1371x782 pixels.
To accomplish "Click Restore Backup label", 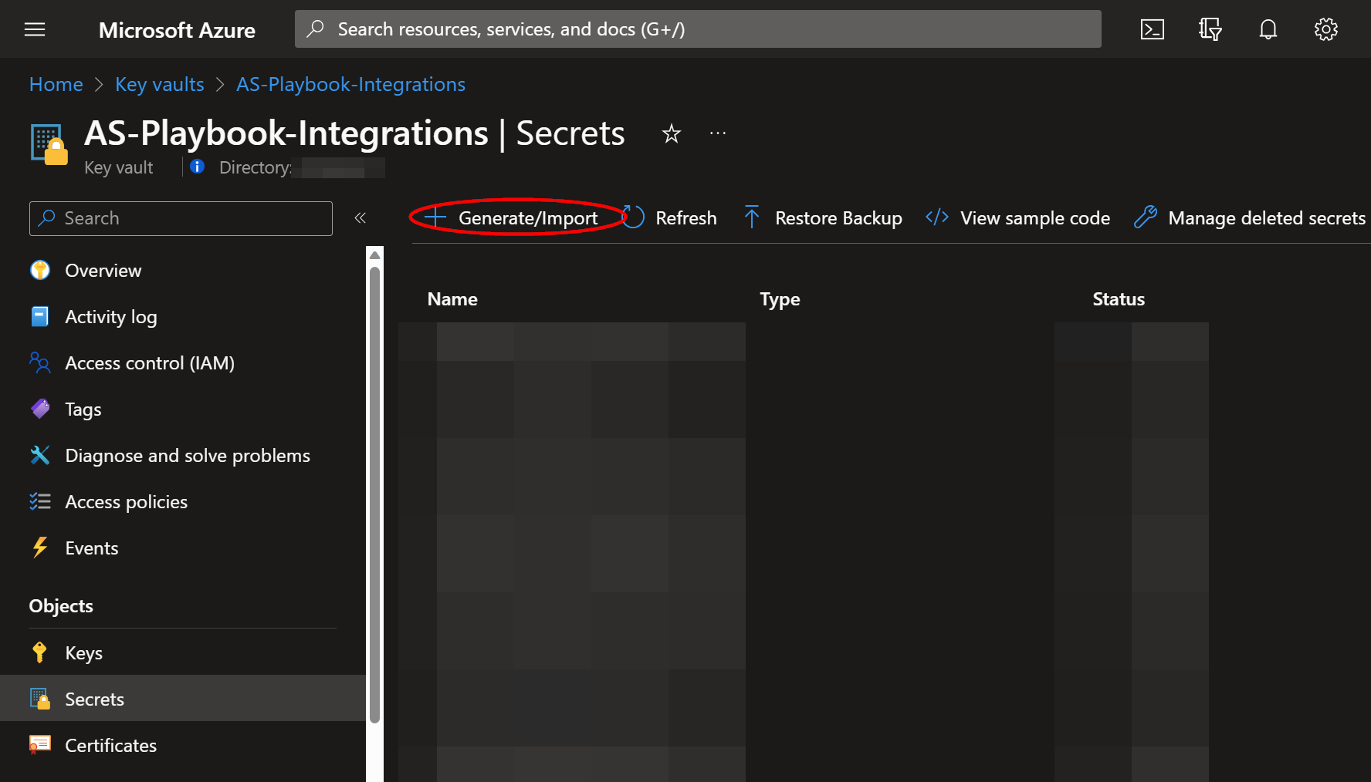I will click(838, 218).
